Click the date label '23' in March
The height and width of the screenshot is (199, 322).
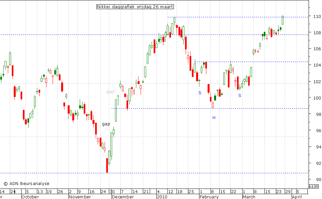point(279,192)
